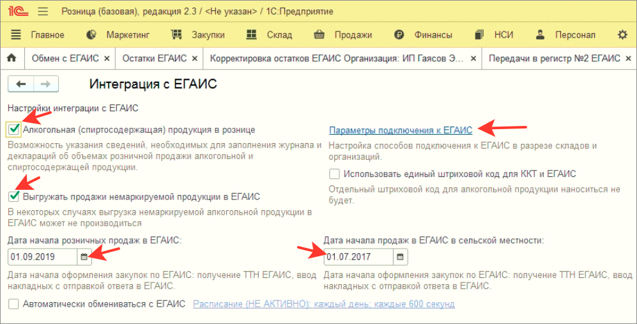Viewport: 637px width, 324px height.
Task: Open the Маркетинг section
Action: coord(128,35)
